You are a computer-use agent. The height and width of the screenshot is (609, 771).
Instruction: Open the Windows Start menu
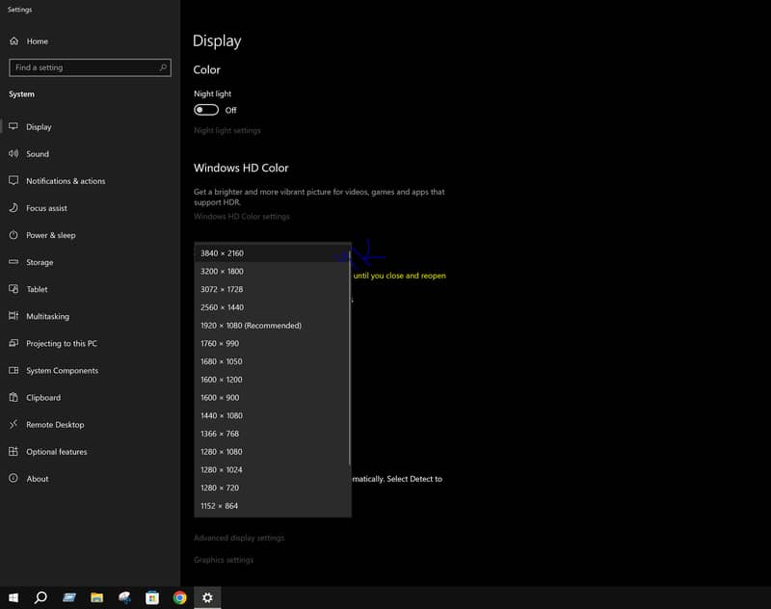click(13, 597)
